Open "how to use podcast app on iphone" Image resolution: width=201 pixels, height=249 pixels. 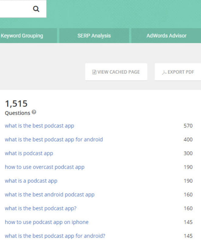pos(47,222)
